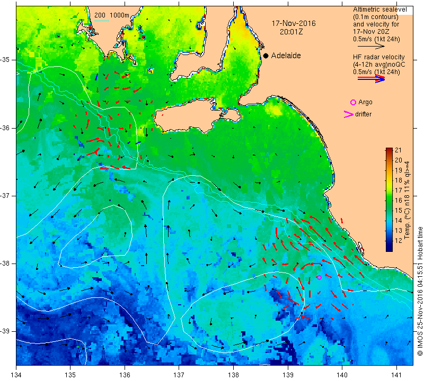Click the -37 latitude axis label
This screenshot has height=381, width=424.
(x=5, y=195)
